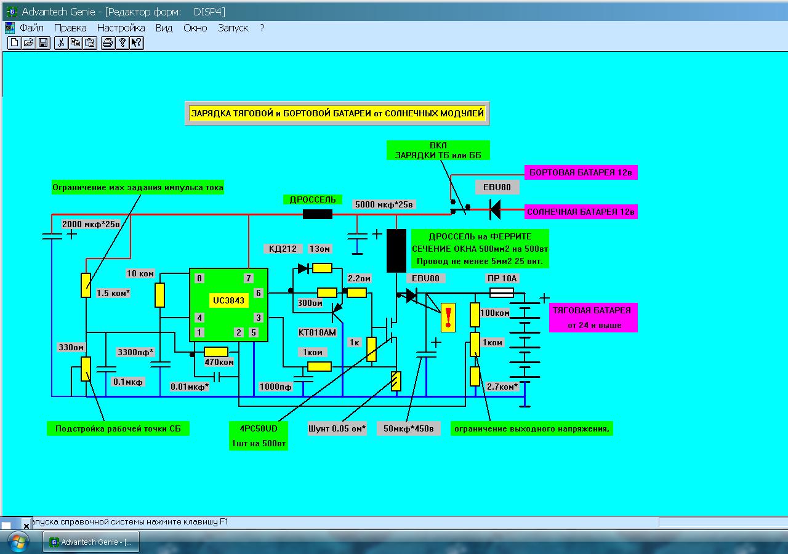The width and height of the screenshot is (788, 554).
Task: Open the Windows Start menu
Action: click(x=18, y=542)
